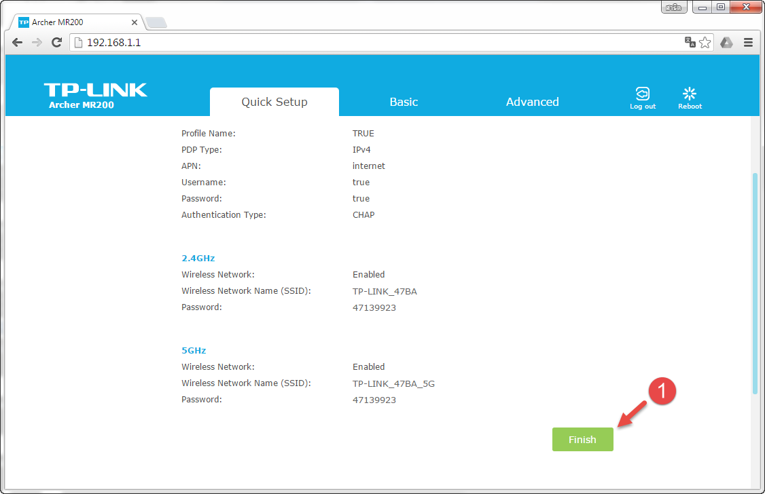Click the PDP Type value IPv4

(x=361, y=149)
